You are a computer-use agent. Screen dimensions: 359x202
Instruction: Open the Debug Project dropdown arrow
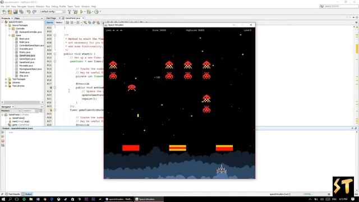[92, 12]
